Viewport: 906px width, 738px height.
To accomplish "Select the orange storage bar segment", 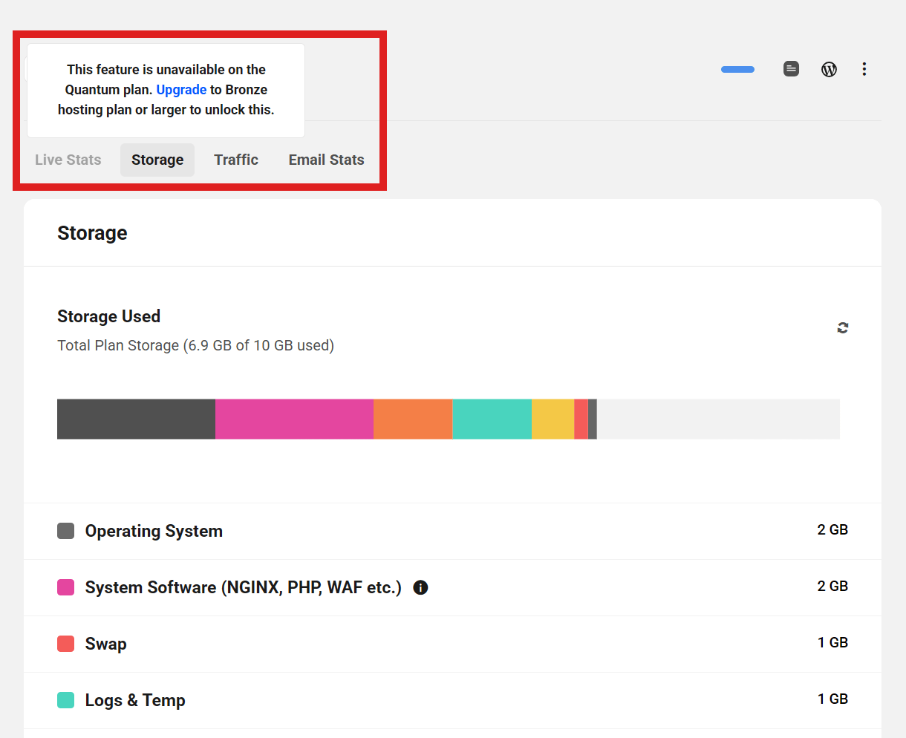I will 413,419.
